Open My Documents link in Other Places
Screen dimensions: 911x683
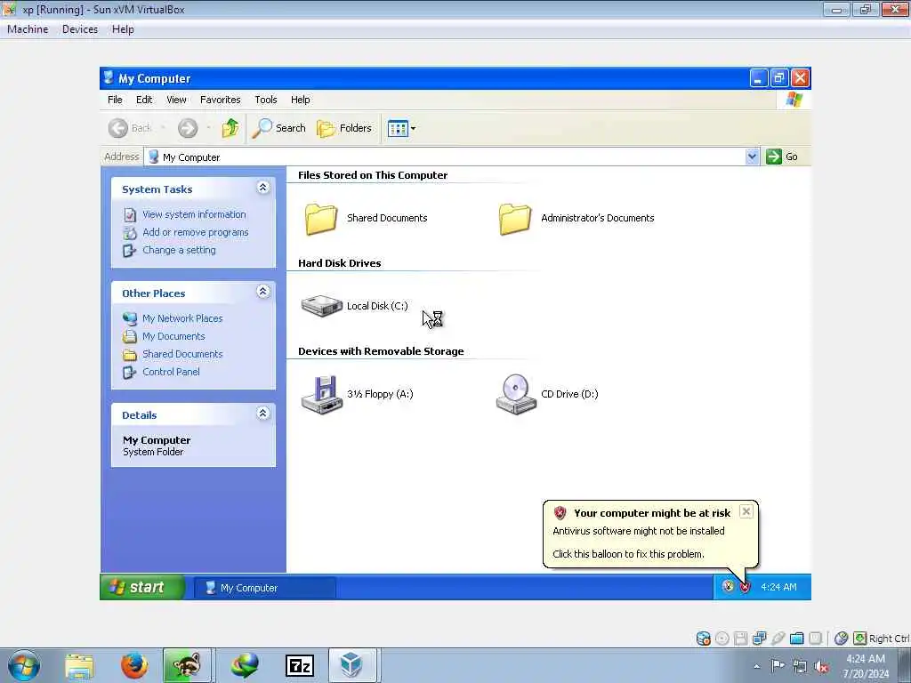click(173, 336)
